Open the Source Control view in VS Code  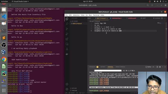[x=67, y=29]
